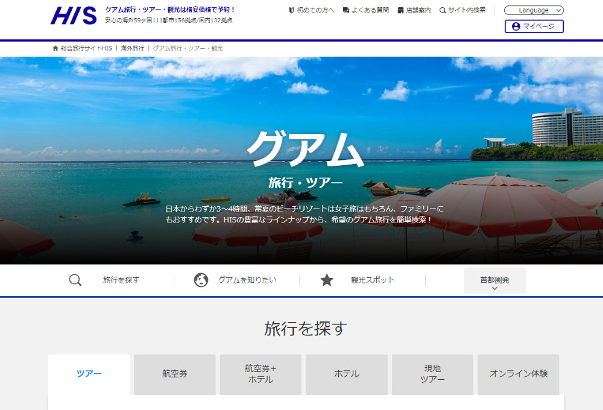603x410 pixels.
Task: Click the search magnifier icon beside 旅行を探す
Action: 75,280
